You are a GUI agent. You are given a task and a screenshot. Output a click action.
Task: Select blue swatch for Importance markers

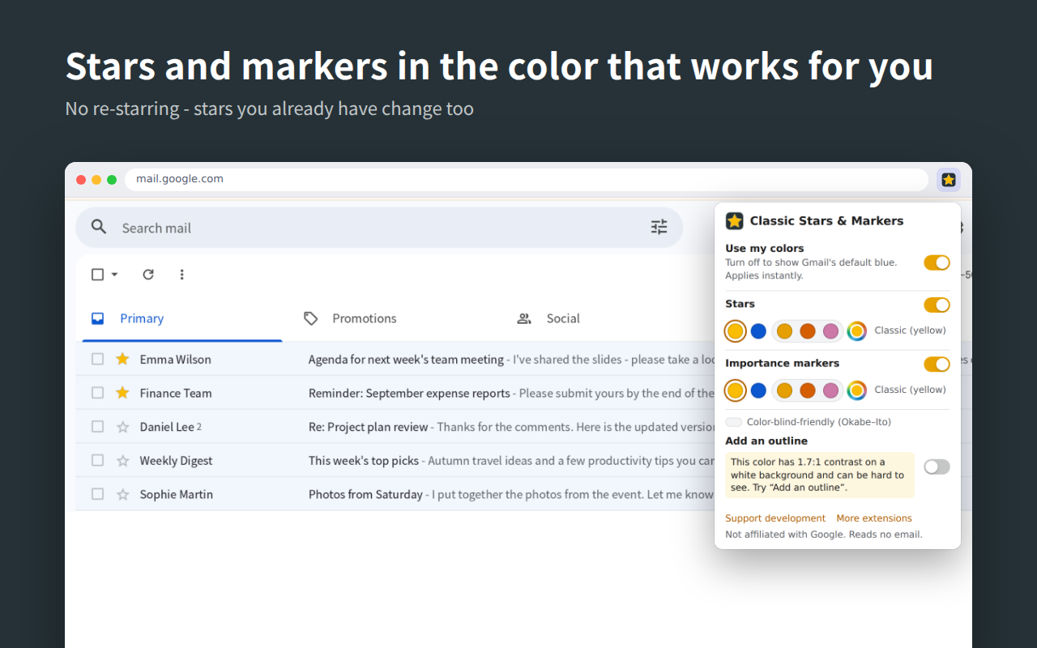(x=758, y=390)
